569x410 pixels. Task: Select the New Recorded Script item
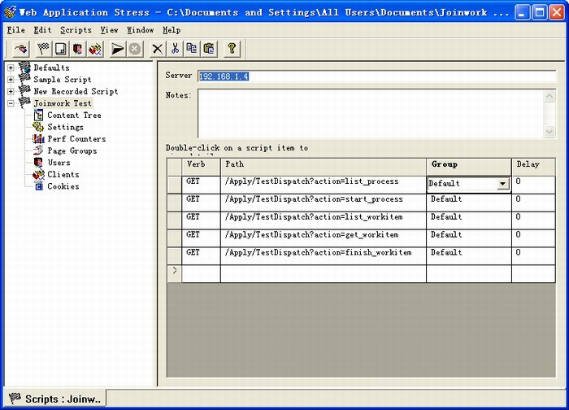point(76,91)
